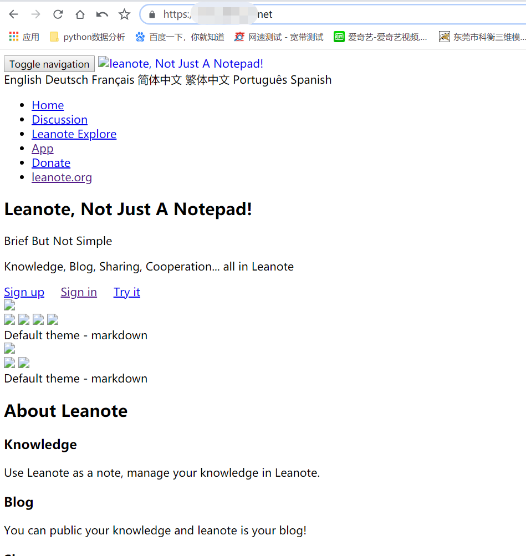The image size is (526, 556).
Task: Switch language to Spanish
Action: click(x=311, y=80)
